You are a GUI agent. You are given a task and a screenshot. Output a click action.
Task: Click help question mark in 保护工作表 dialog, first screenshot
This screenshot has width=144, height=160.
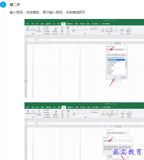[x=121, y=46]
